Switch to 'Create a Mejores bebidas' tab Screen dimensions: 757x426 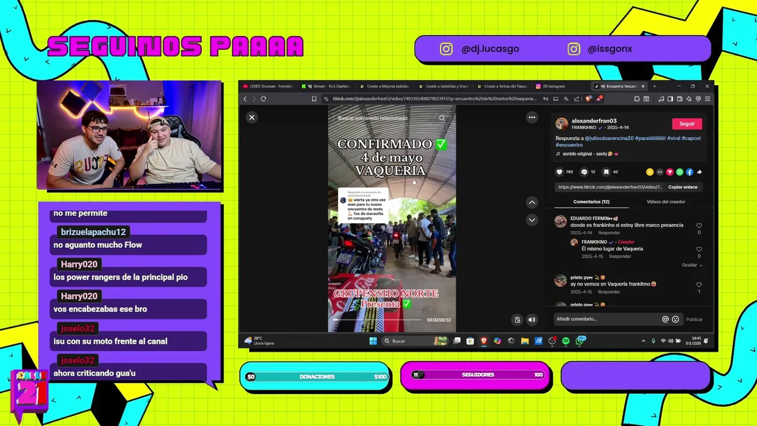pos(384,86)
